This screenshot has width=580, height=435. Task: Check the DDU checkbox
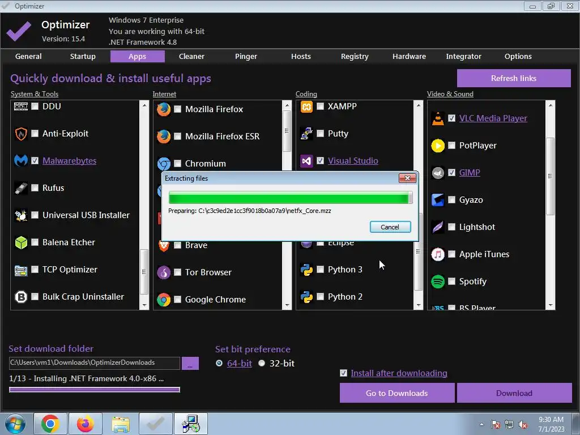click(35, 106)
